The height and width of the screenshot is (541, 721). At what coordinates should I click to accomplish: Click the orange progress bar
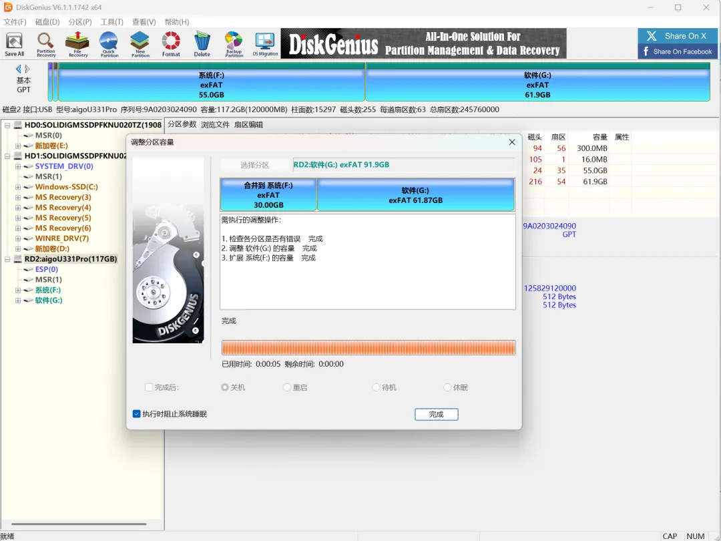point(369,348)
